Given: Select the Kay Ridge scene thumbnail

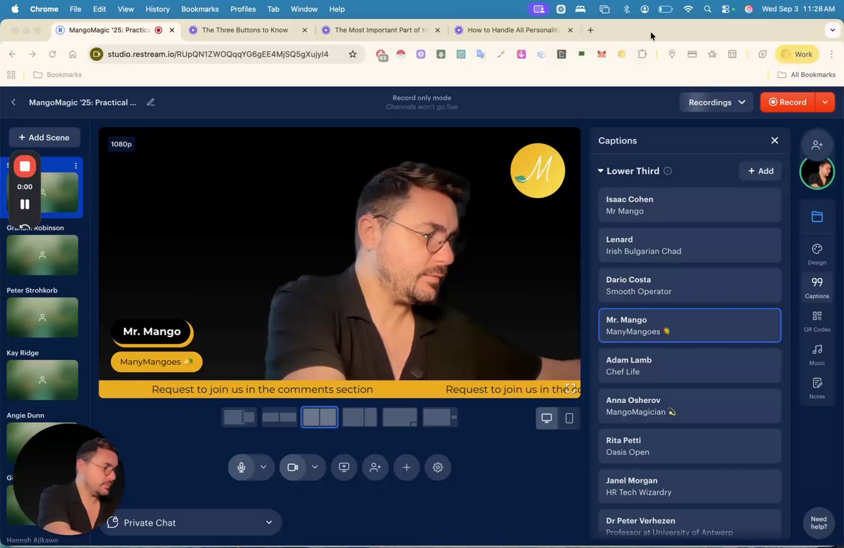Looking at the screenshot, I should tap(42, 380).
